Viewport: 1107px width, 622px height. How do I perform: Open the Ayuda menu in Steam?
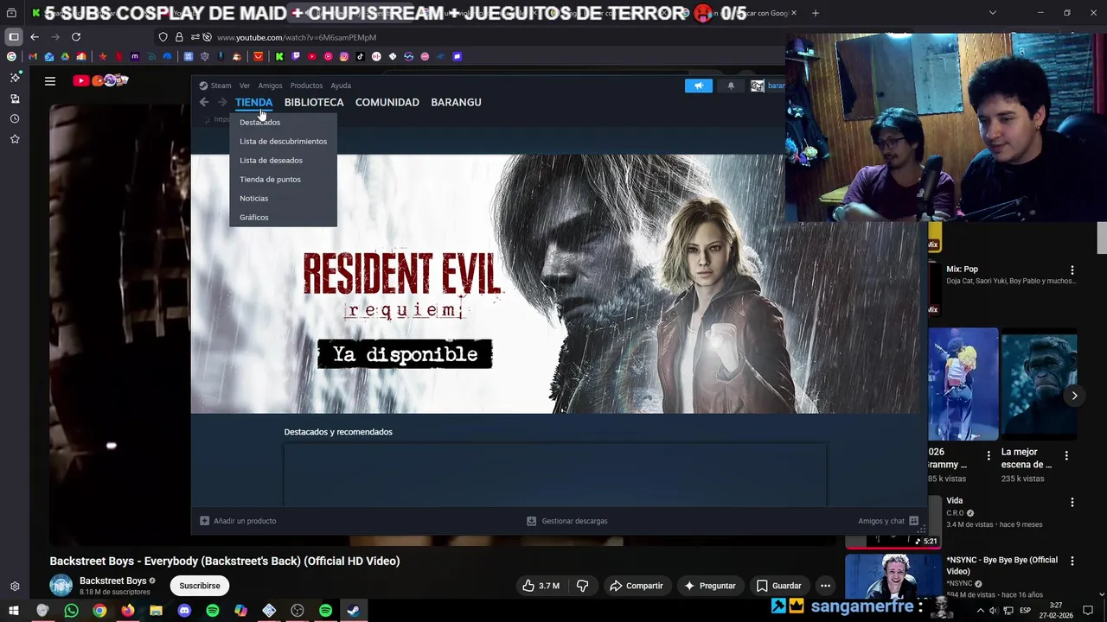[341, 86]
